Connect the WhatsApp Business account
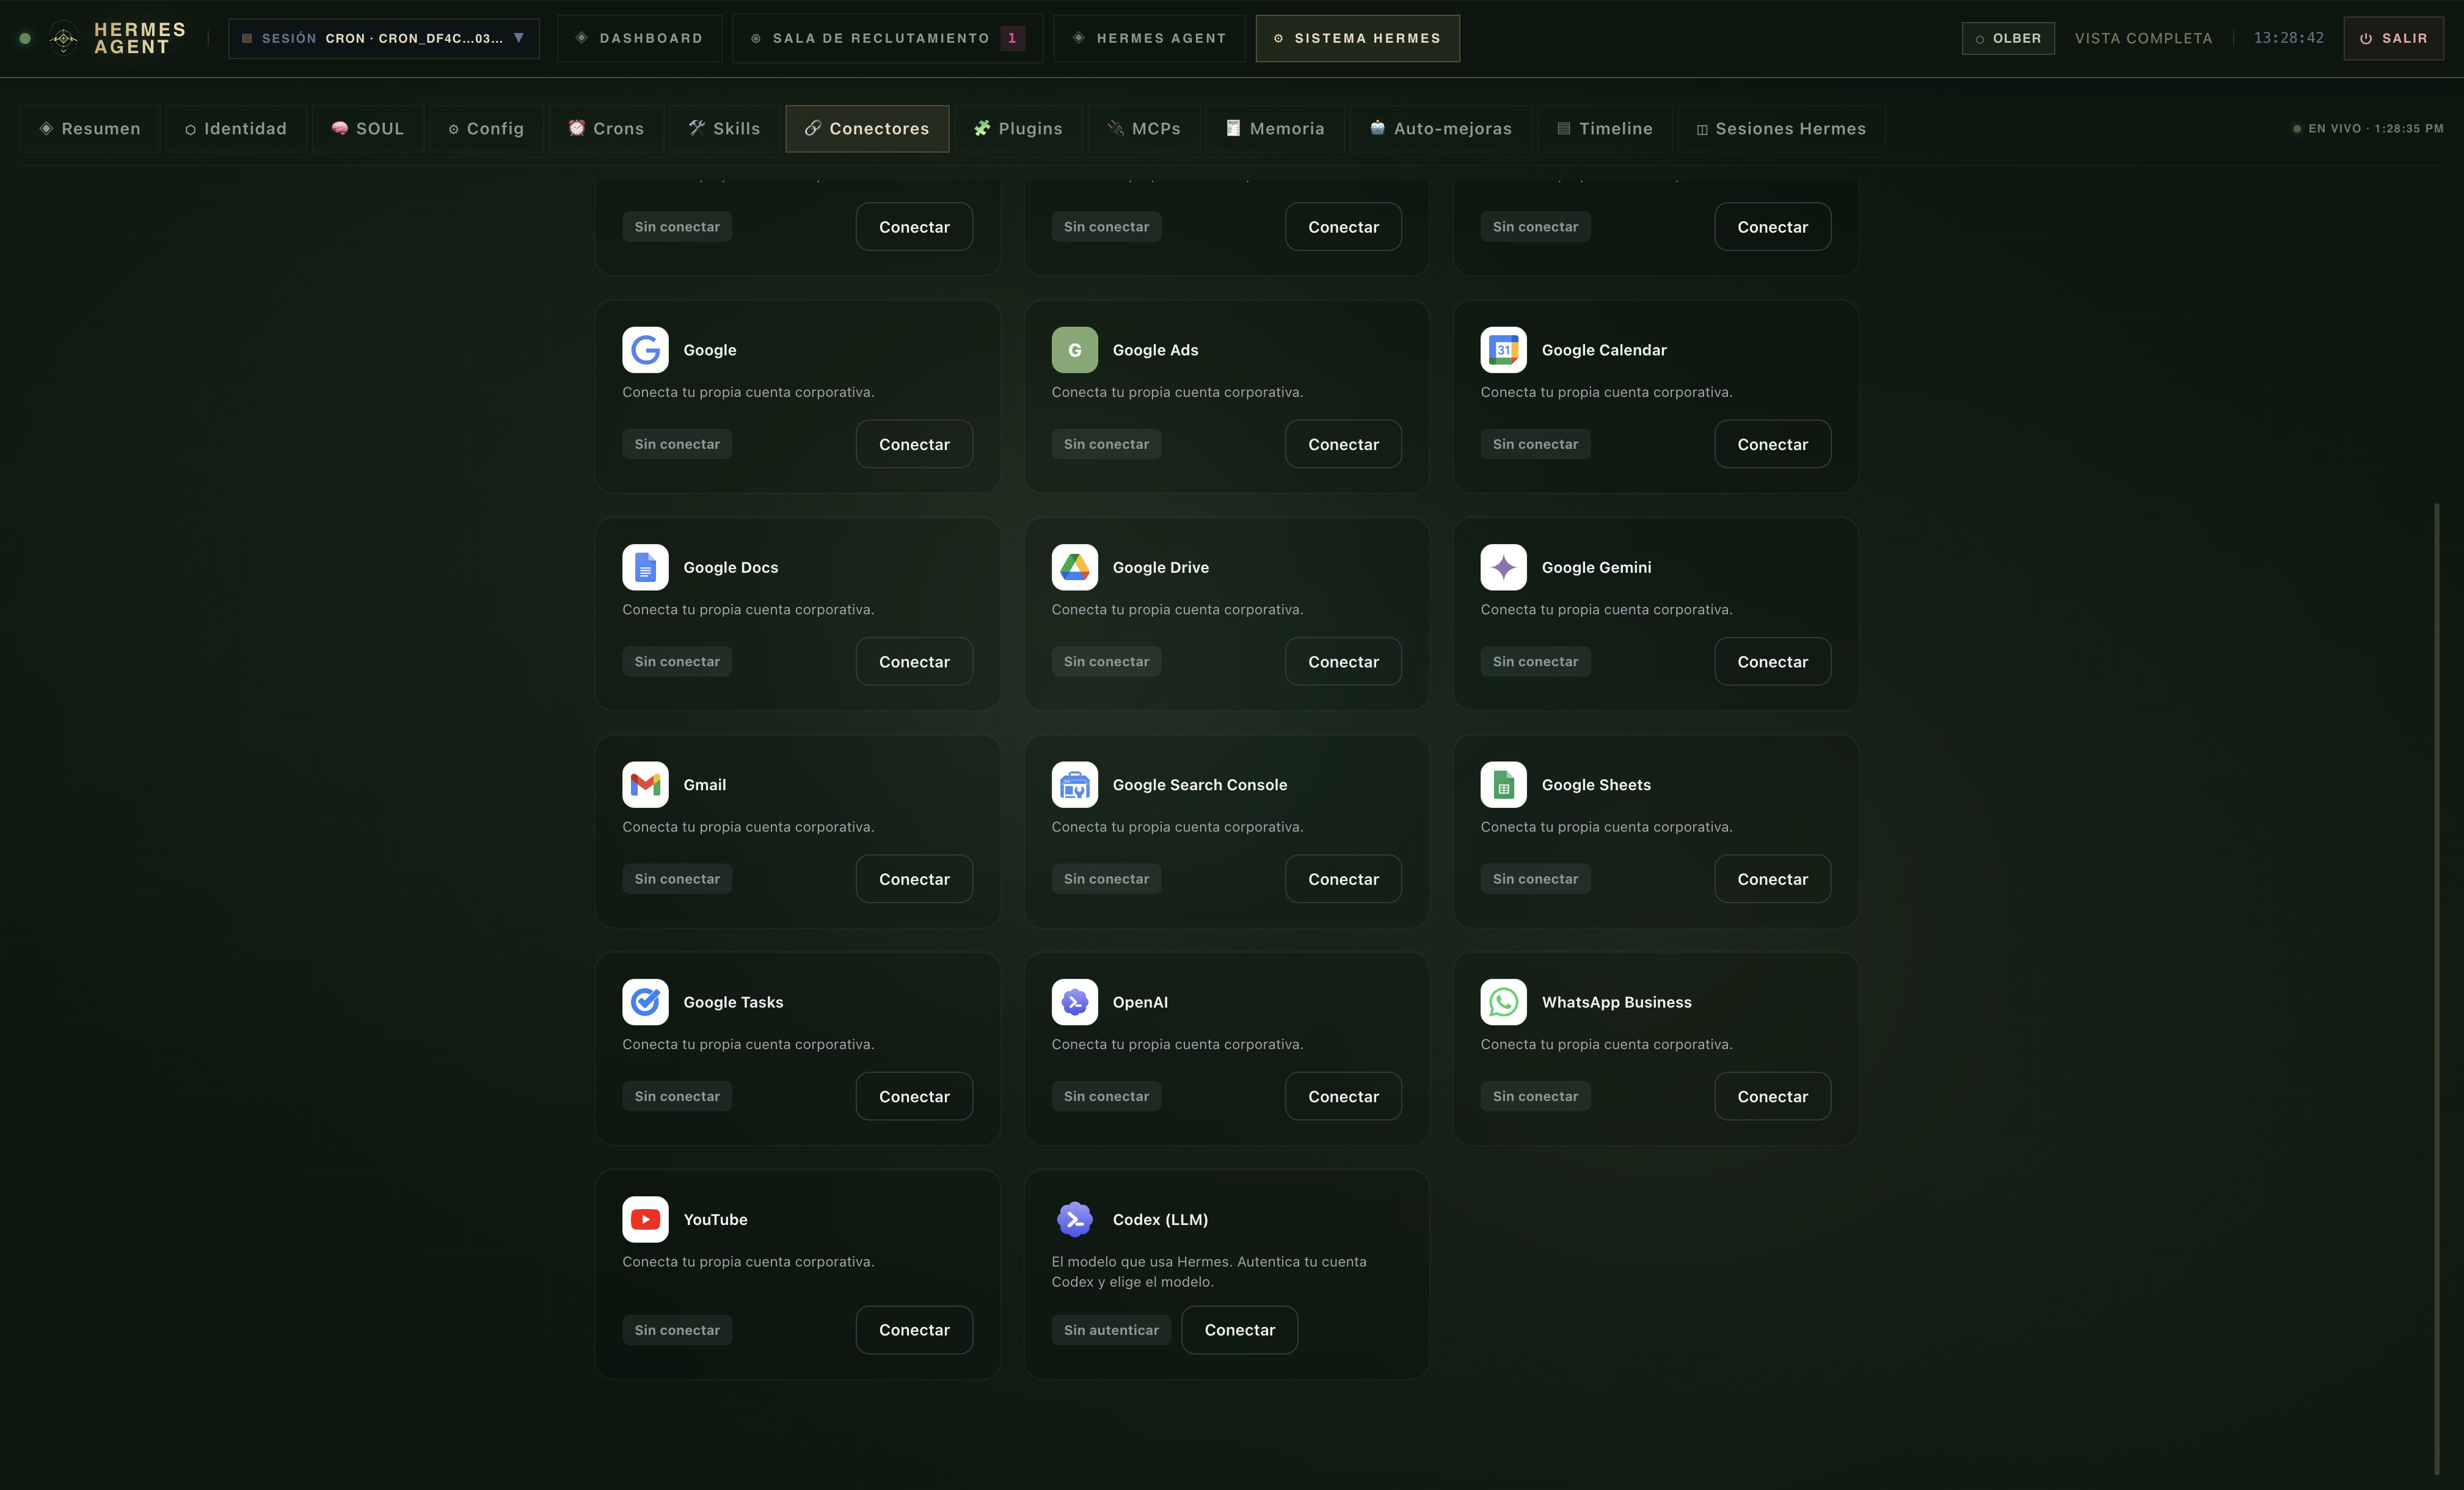Viewport: 2464px width, 1490px height. 1772,1096
